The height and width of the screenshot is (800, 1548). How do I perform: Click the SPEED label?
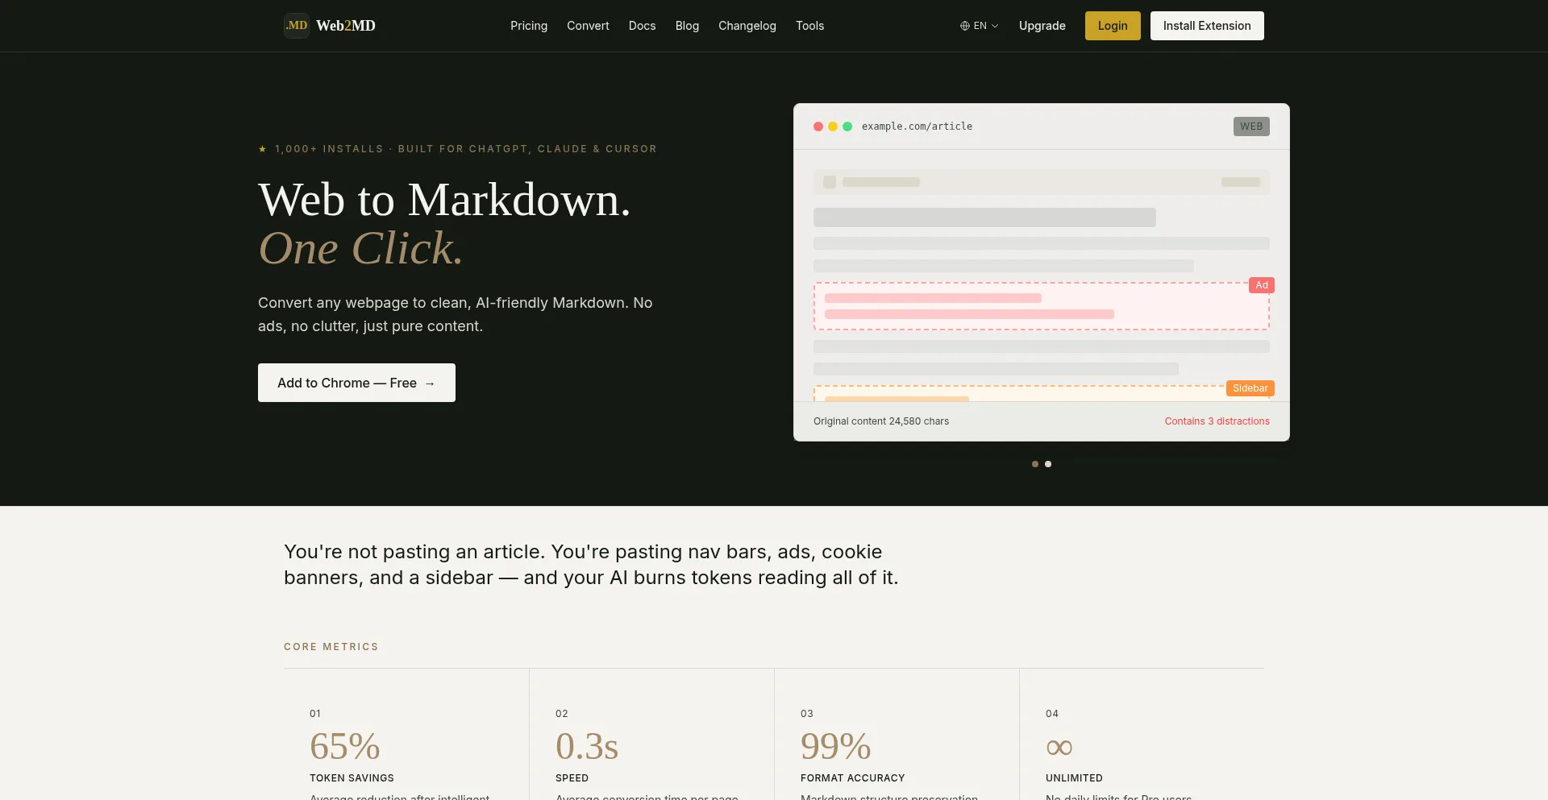[572, 778]
